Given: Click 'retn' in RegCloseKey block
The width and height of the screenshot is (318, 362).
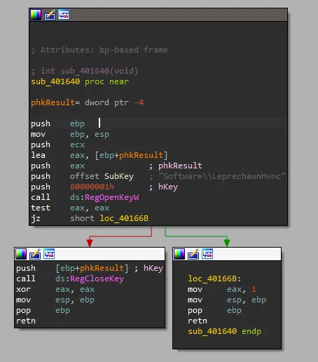Looking at the screenshot, I should pos(26,321).
